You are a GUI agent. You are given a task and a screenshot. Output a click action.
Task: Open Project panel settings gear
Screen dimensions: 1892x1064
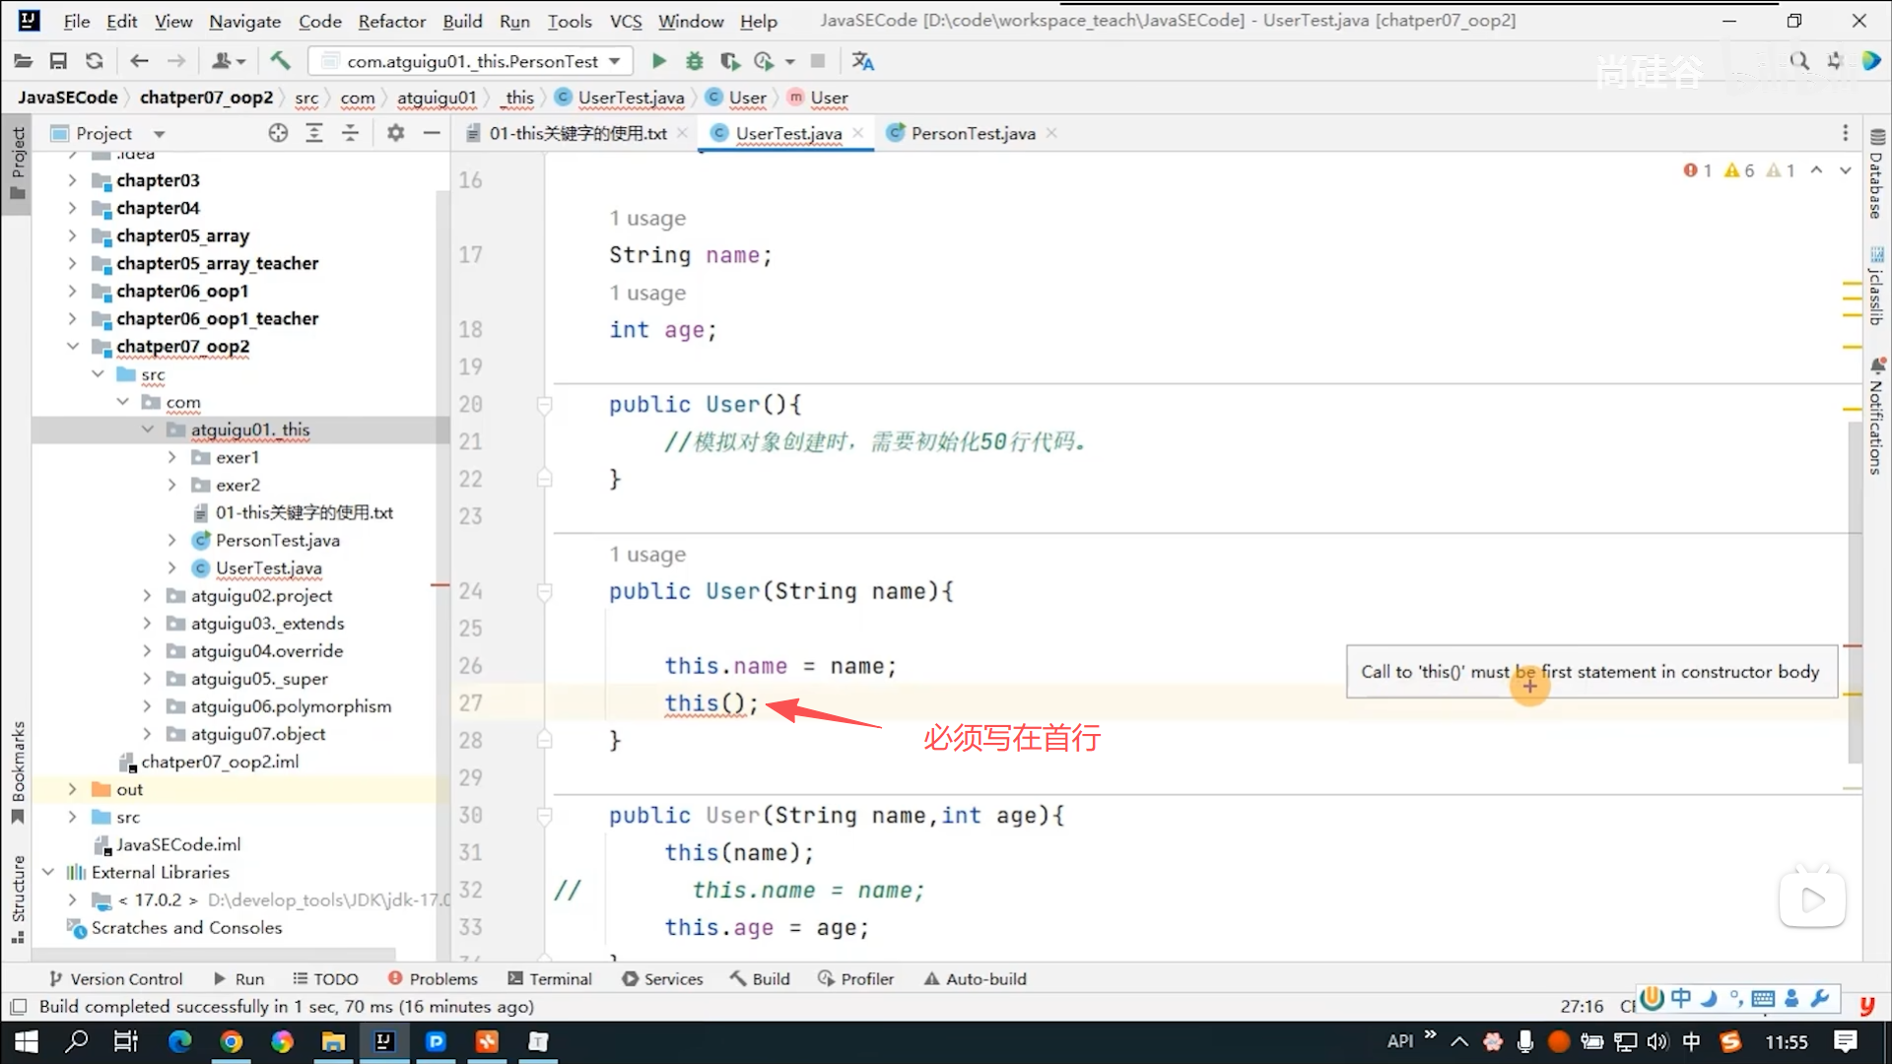[395, 133]
